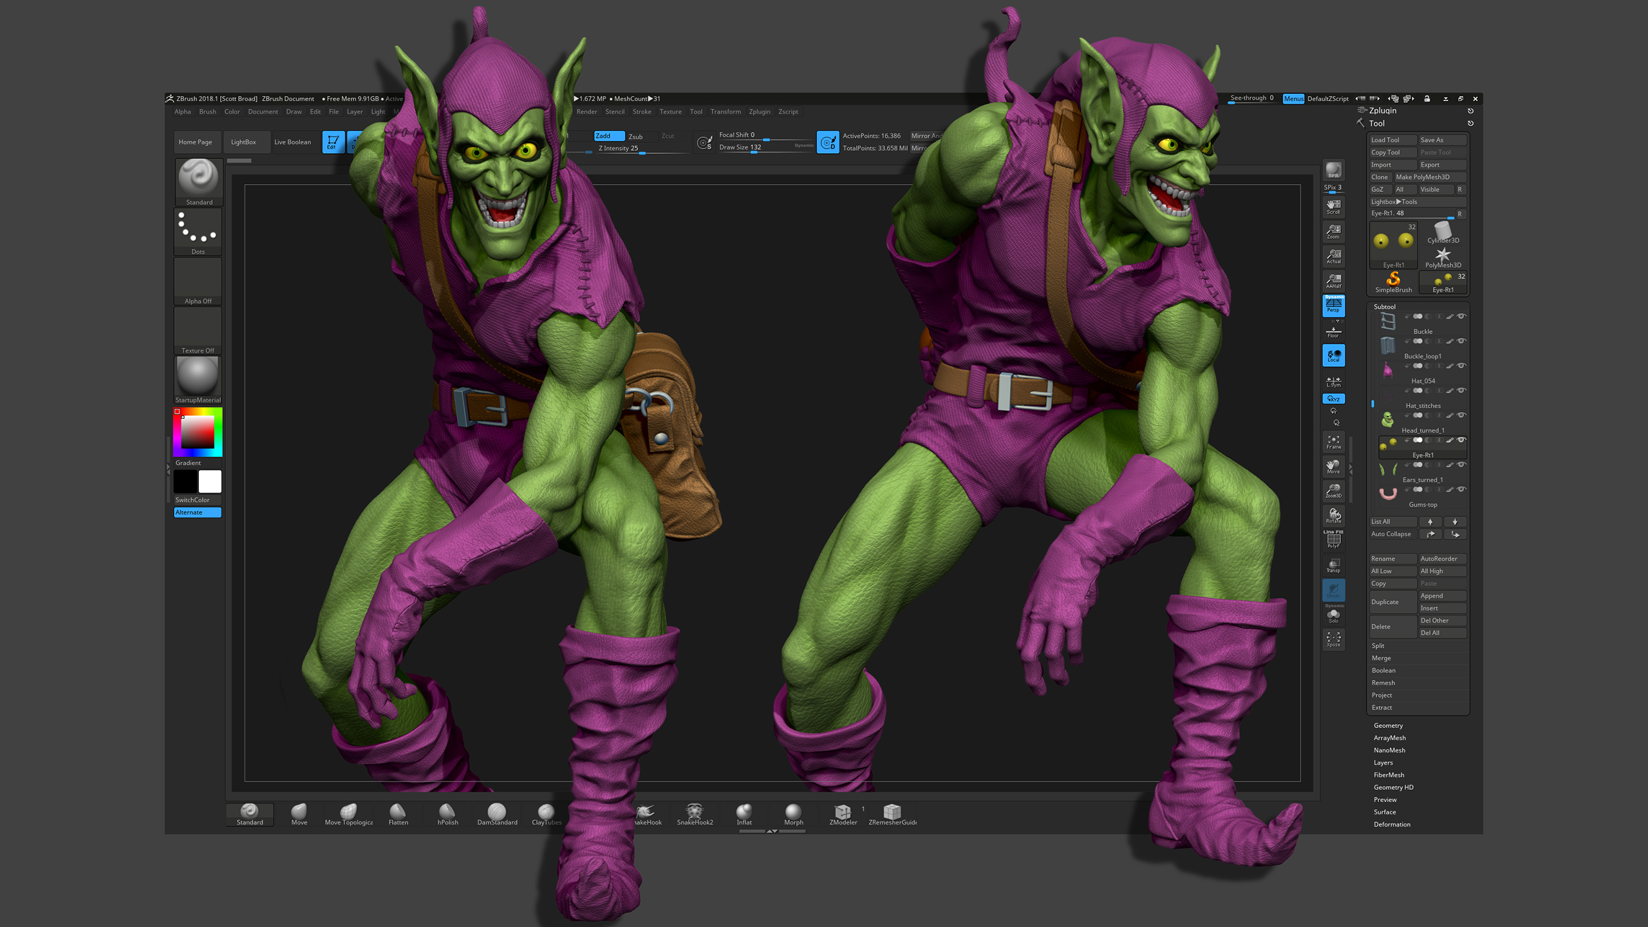The width and height of the screenshot is (1648, 927).
Task: Pick the hPolish brush
Action: pos(447,814)
